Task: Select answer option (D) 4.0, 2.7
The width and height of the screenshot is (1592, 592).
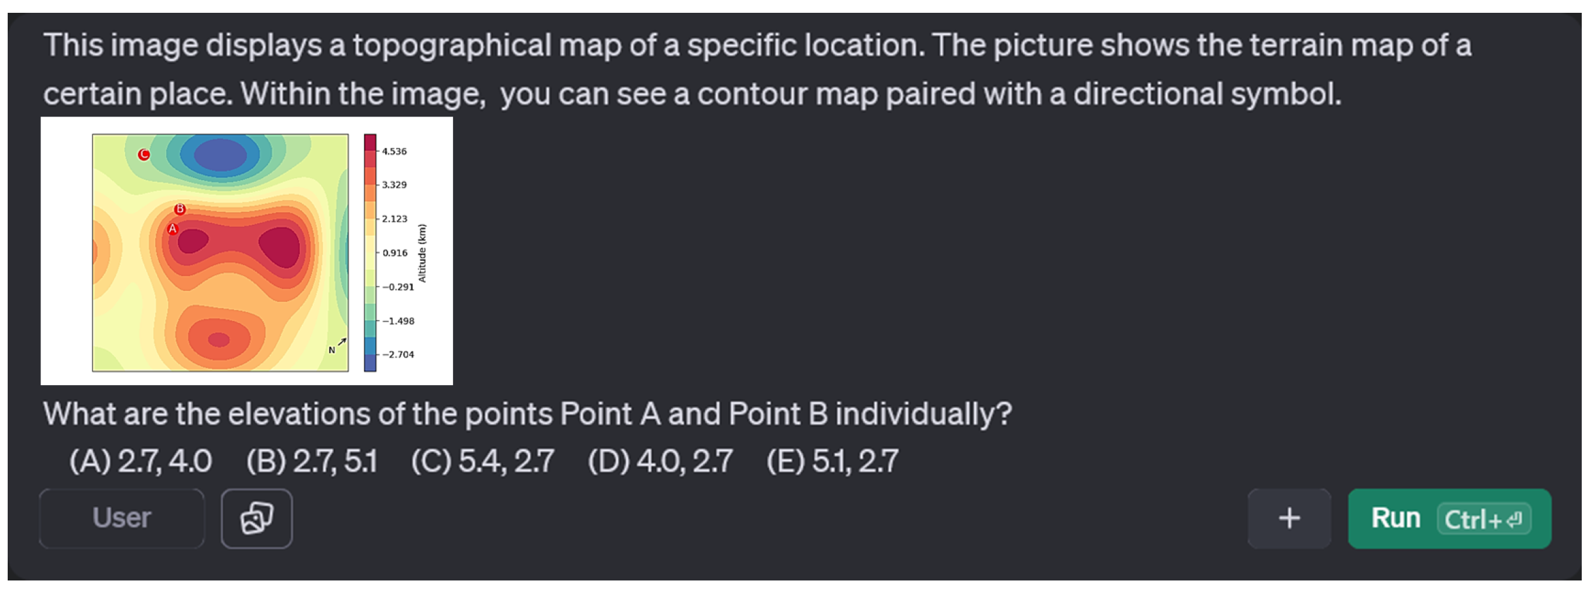Action: [x=660, y=461]
